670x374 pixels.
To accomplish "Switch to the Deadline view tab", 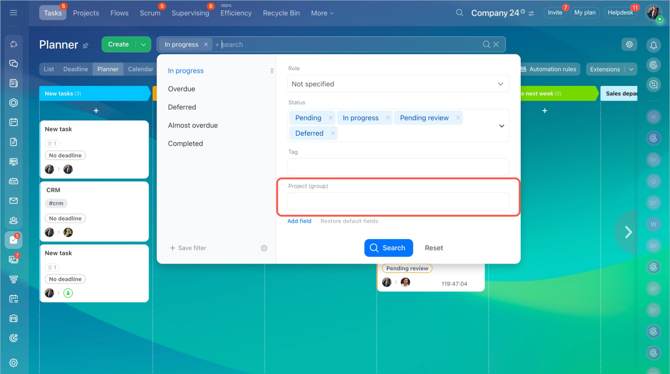I will coord(75,69).
